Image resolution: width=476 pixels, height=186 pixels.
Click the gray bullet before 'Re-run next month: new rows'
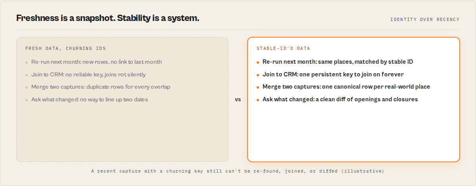tap(27, 63)
